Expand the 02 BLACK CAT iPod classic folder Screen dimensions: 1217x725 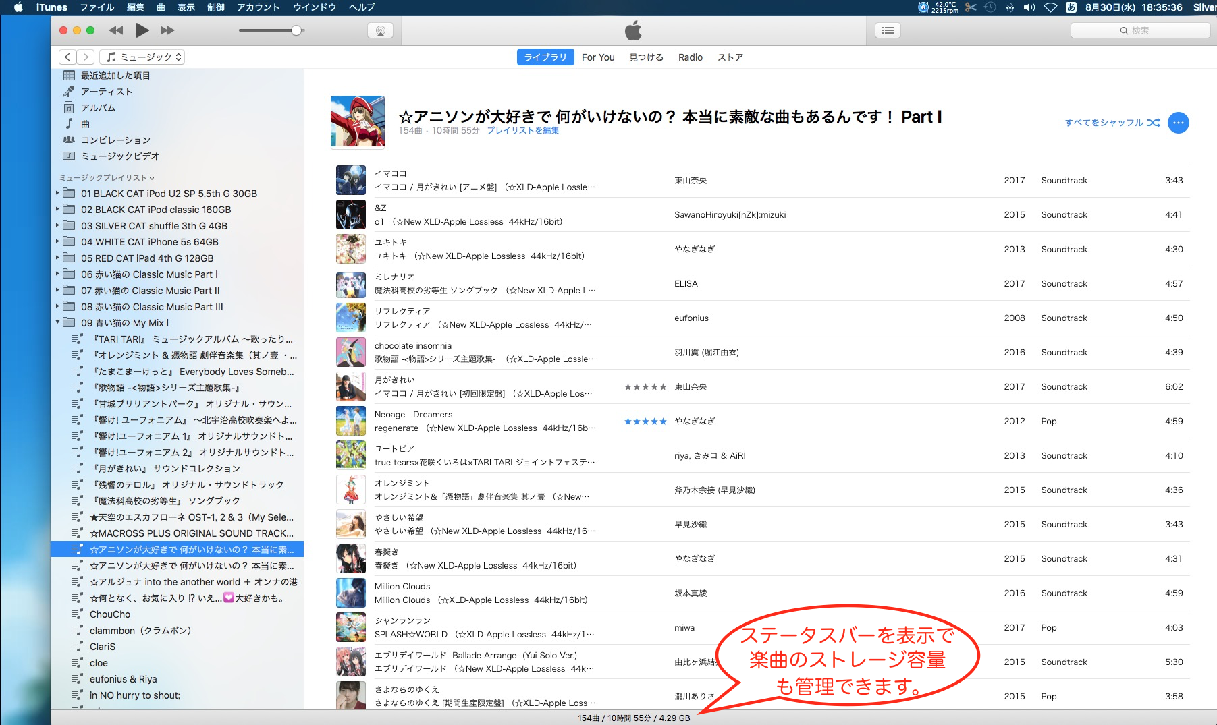[57, 209]
